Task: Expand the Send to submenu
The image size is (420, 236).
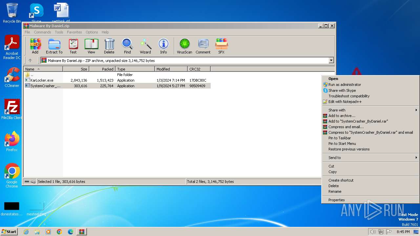Action: point(370,158)
